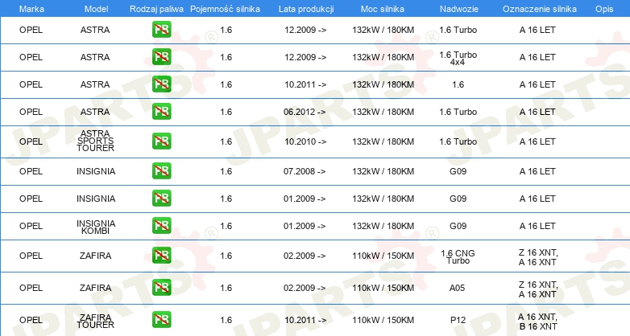Click the 'Rodzaj paliwa' column header

[156, 9]
